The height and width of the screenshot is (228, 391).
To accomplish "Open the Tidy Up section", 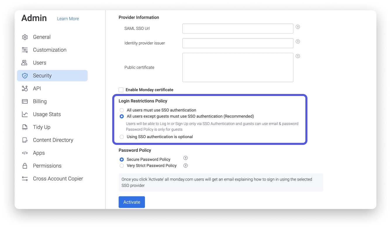I will point(25,127).
